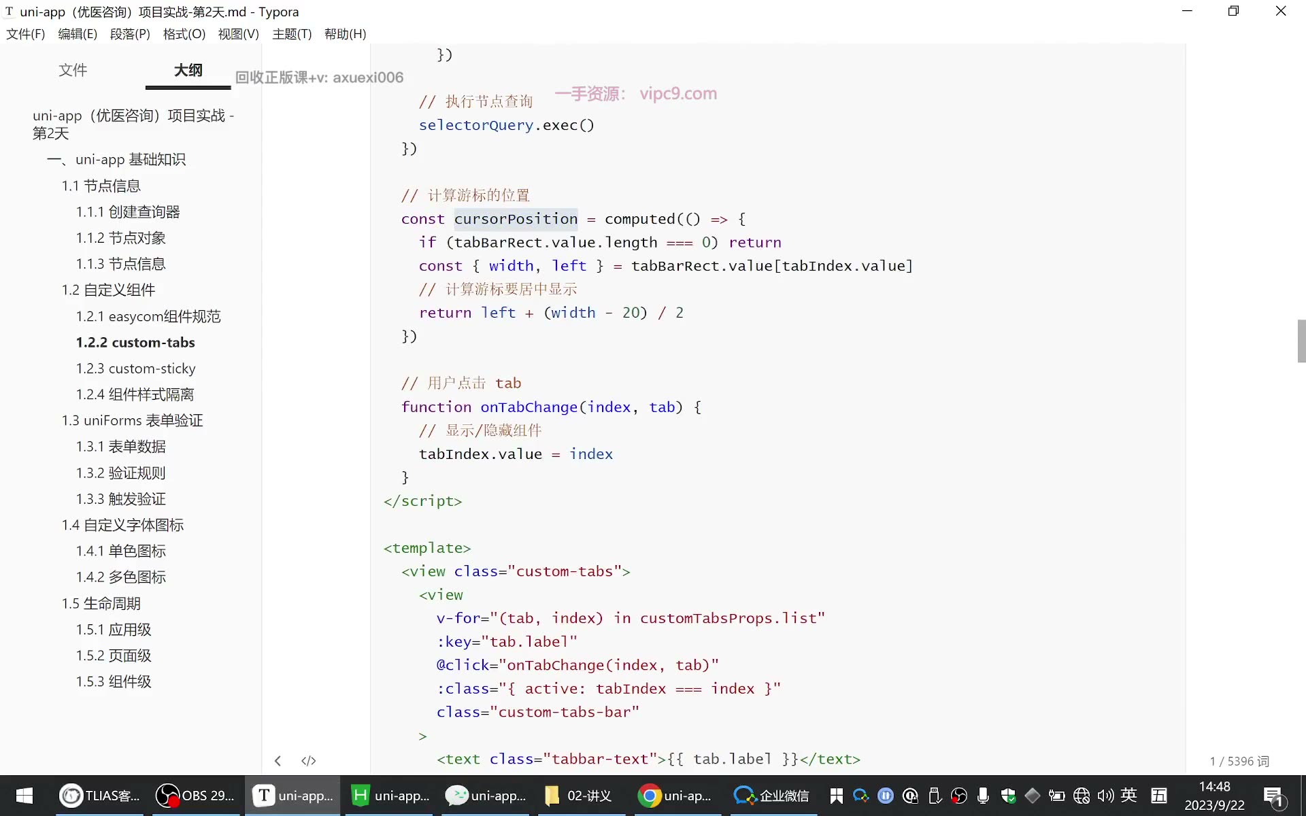
Task: Click the battery power tray icon
Action: click(1057, 796)
